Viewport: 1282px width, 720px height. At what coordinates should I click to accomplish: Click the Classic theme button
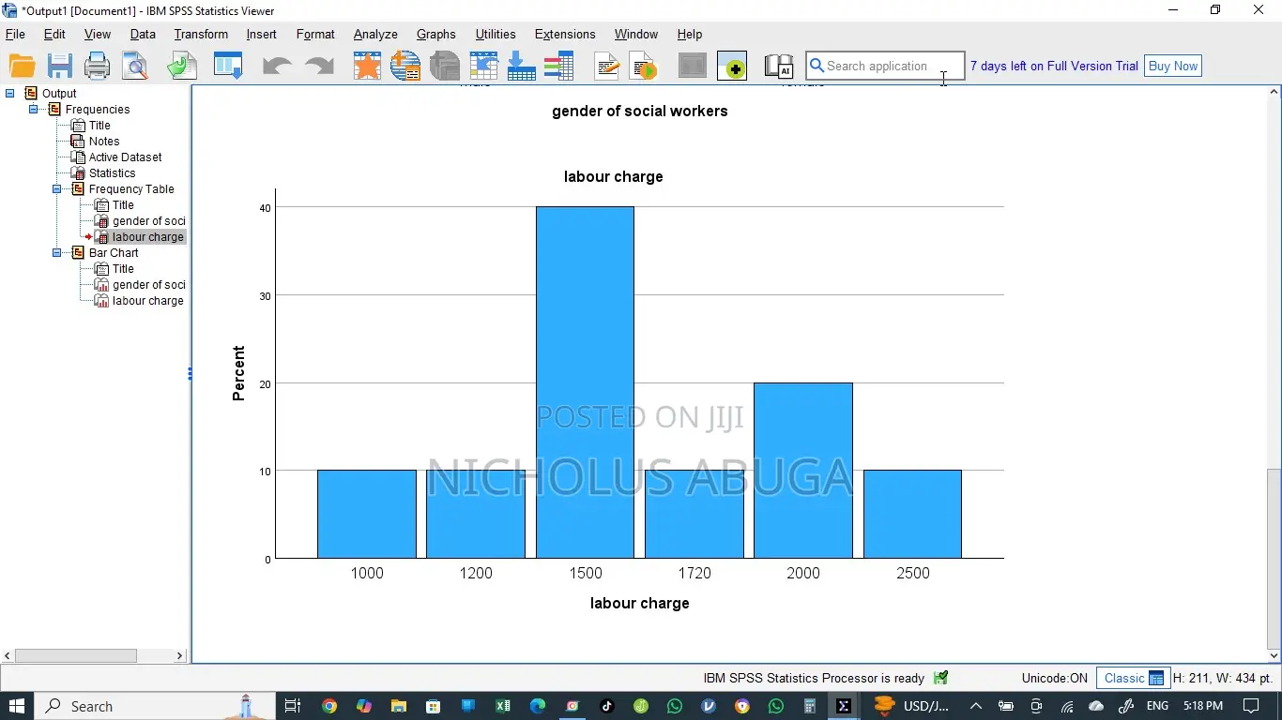click(1134, 678)
